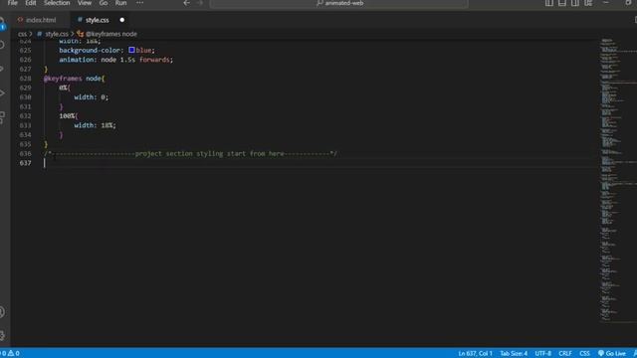Select the style.css tab

pos(98,20)
